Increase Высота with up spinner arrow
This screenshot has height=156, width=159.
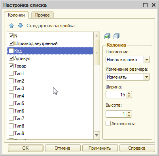129,112
